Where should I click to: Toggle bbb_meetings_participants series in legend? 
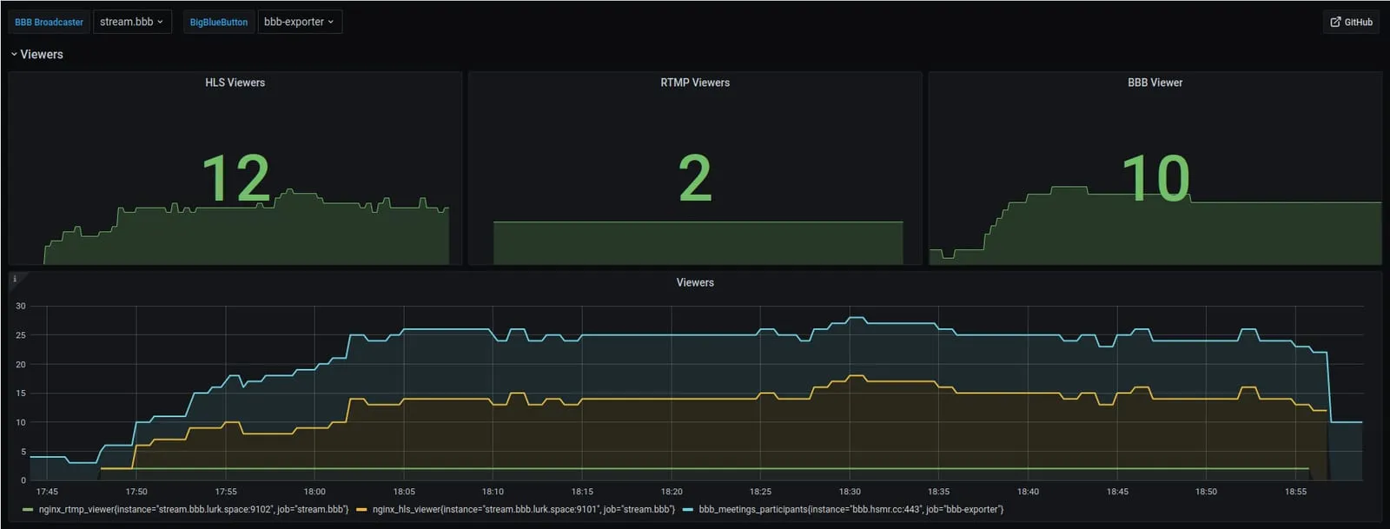tap(851, 509)
